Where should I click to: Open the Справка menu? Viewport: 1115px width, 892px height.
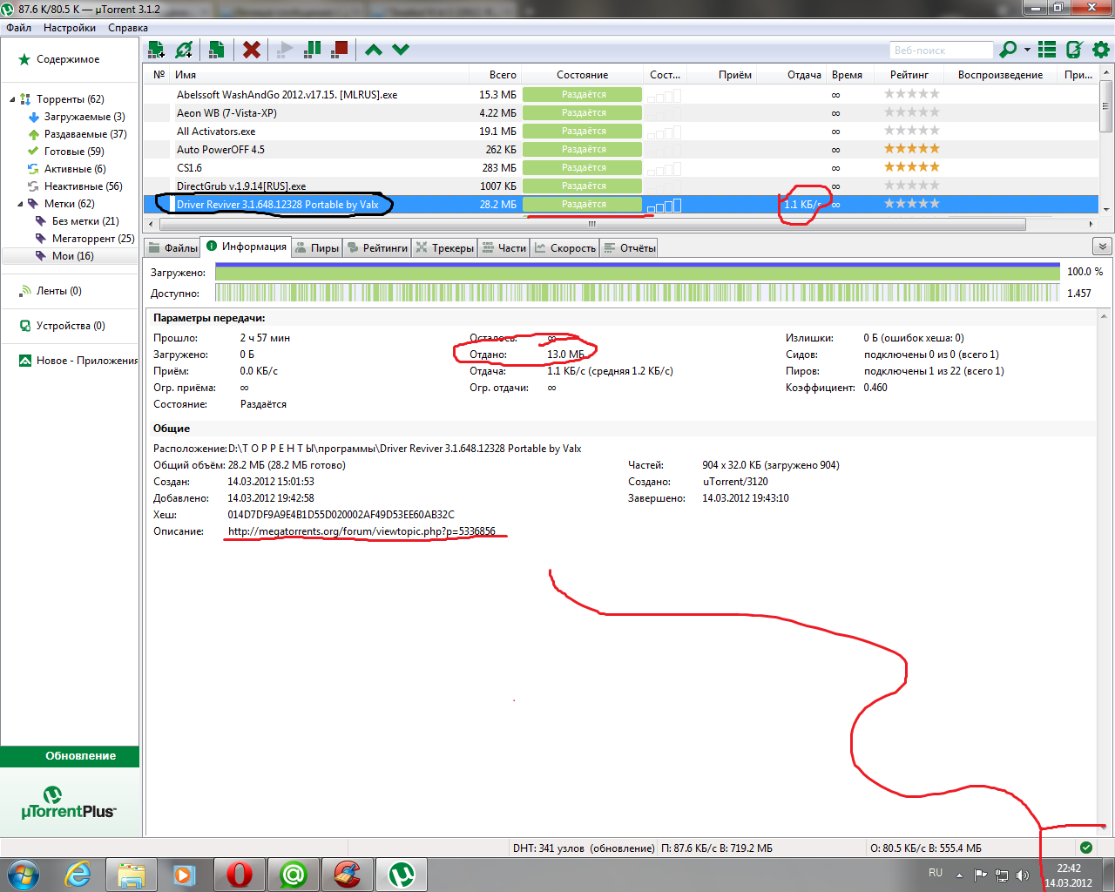coord(128,28)
